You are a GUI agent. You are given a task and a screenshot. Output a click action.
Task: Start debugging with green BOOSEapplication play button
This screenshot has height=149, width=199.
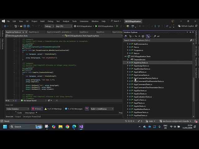(105, 26)
